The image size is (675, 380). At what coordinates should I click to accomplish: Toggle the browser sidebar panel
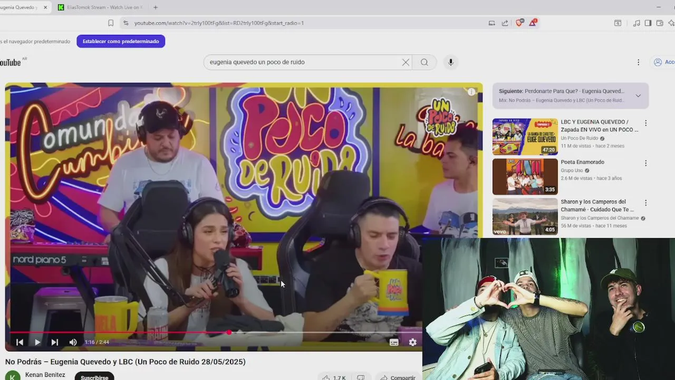[x=648, y=23]
